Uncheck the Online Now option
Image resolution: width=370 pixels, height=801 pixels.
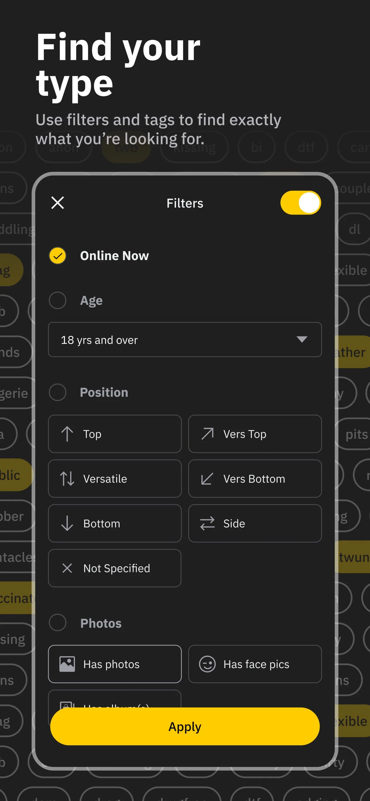pyautogui.click(x=57, y=256)
